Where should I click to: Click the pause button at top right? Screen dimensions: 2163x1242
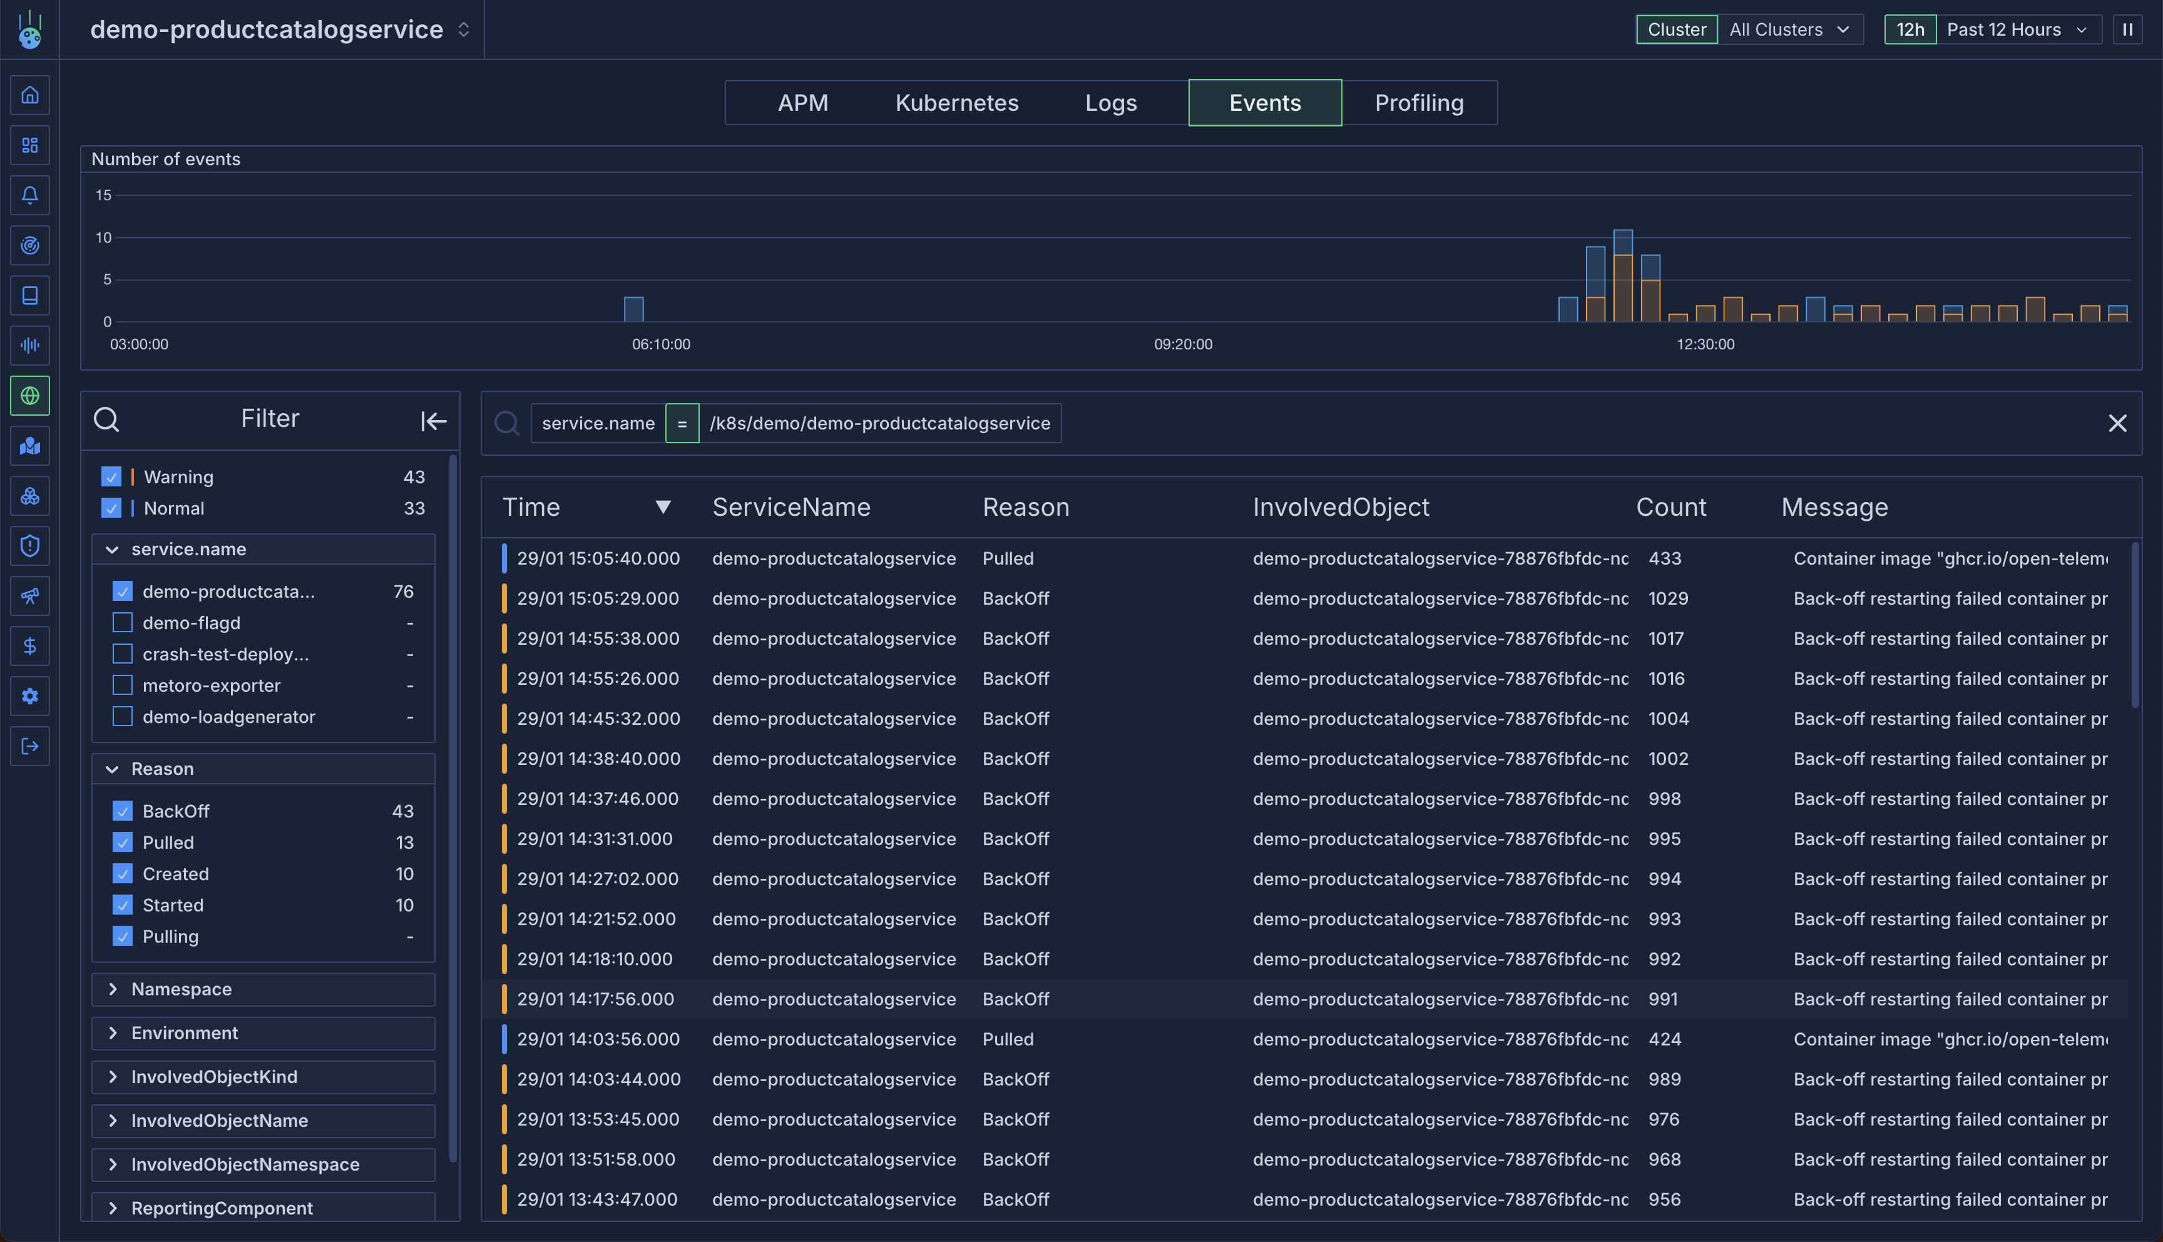(2127, 30)
